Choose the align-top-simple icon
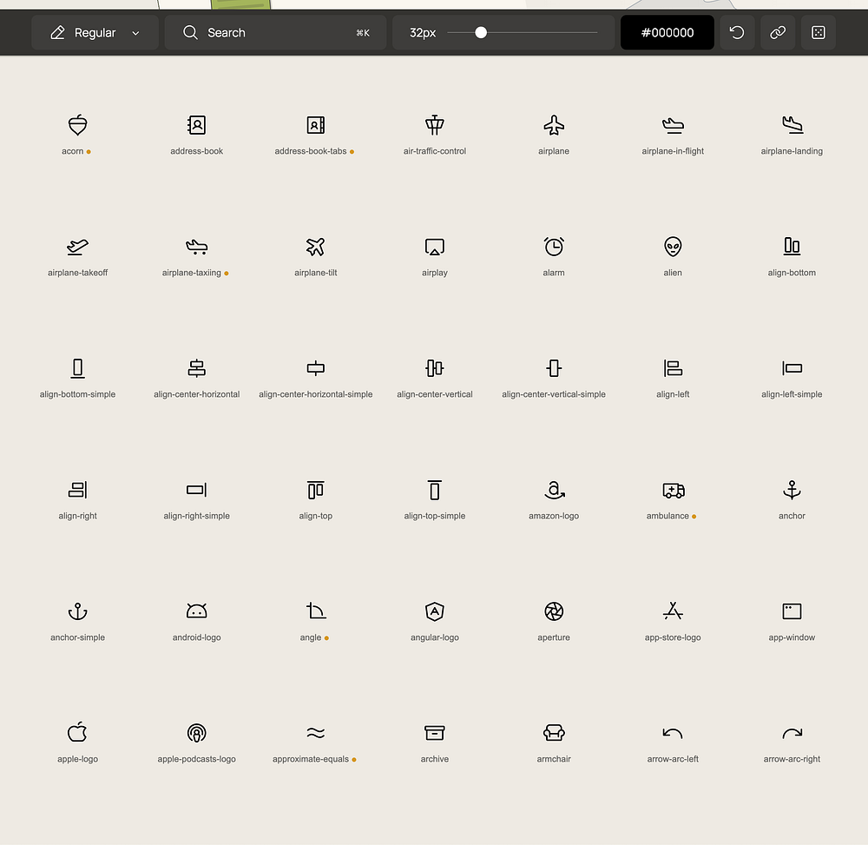Screen dimensions: 868x845 435,490
